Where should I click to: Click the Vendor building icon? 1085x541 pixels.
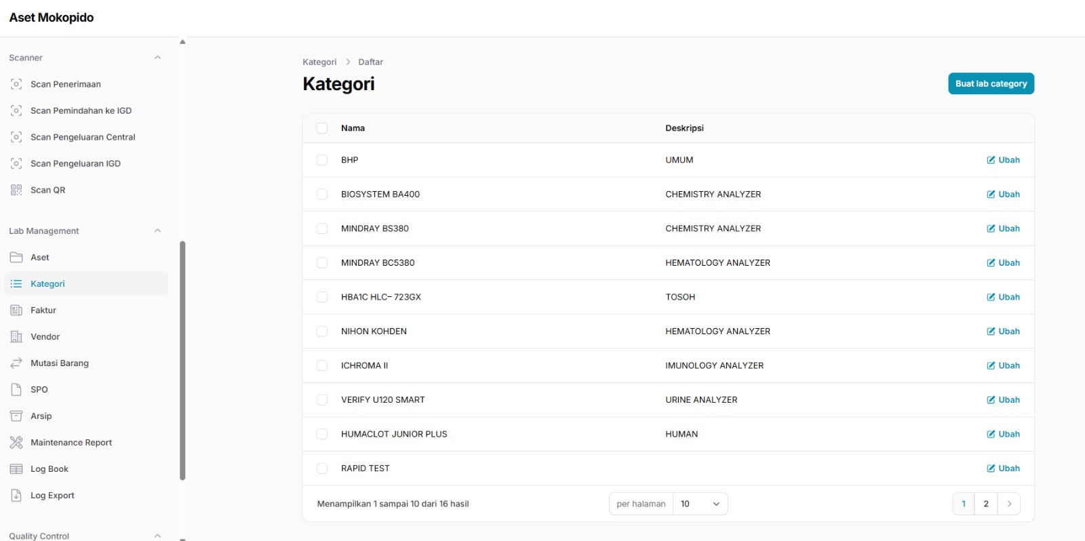16,337
